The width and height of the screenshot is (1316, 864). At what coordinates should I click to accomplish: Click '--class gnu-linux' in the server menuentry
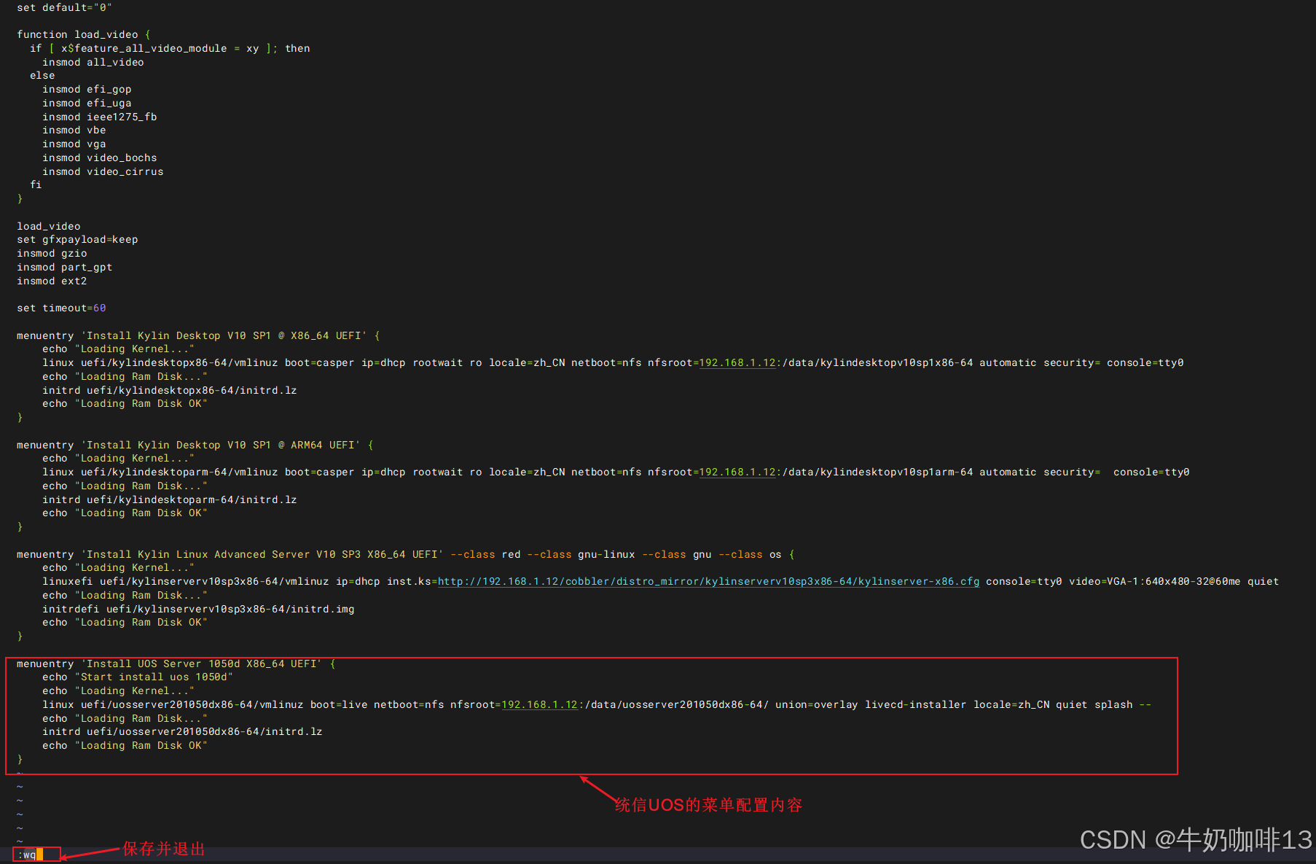click(581, 554)
